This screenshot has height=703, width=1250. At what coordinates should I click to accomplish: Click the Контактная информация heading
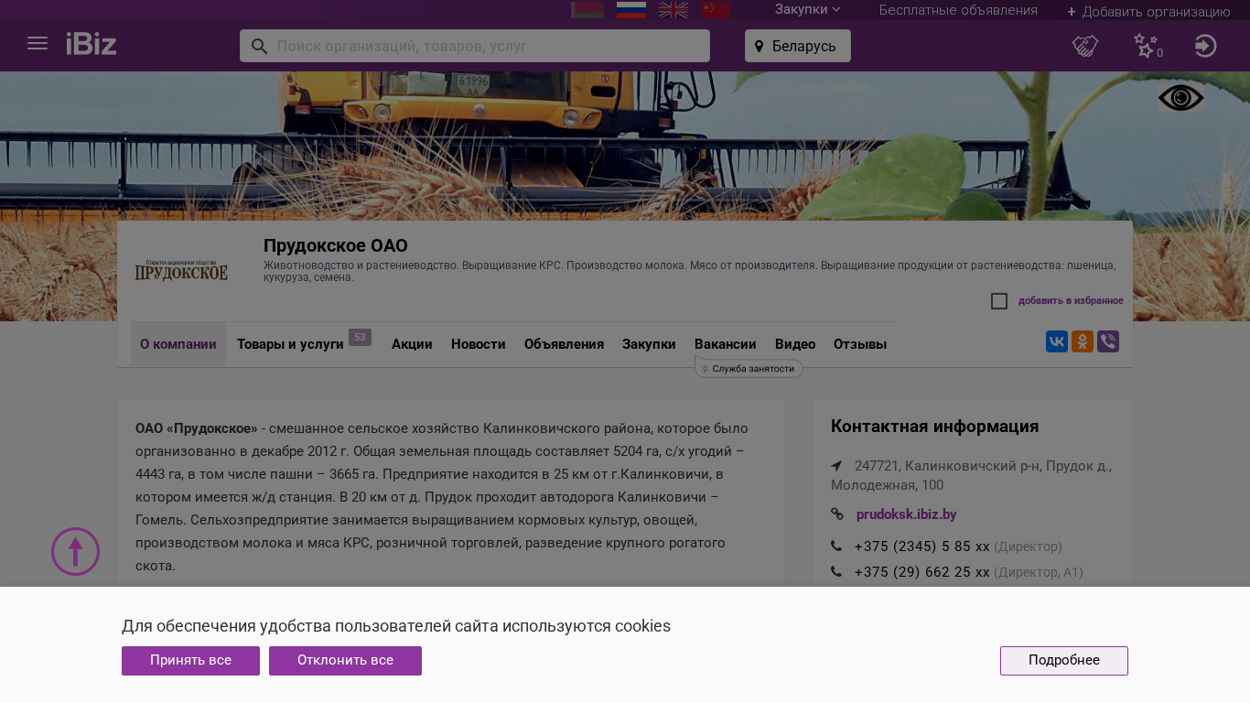(934, 427)
